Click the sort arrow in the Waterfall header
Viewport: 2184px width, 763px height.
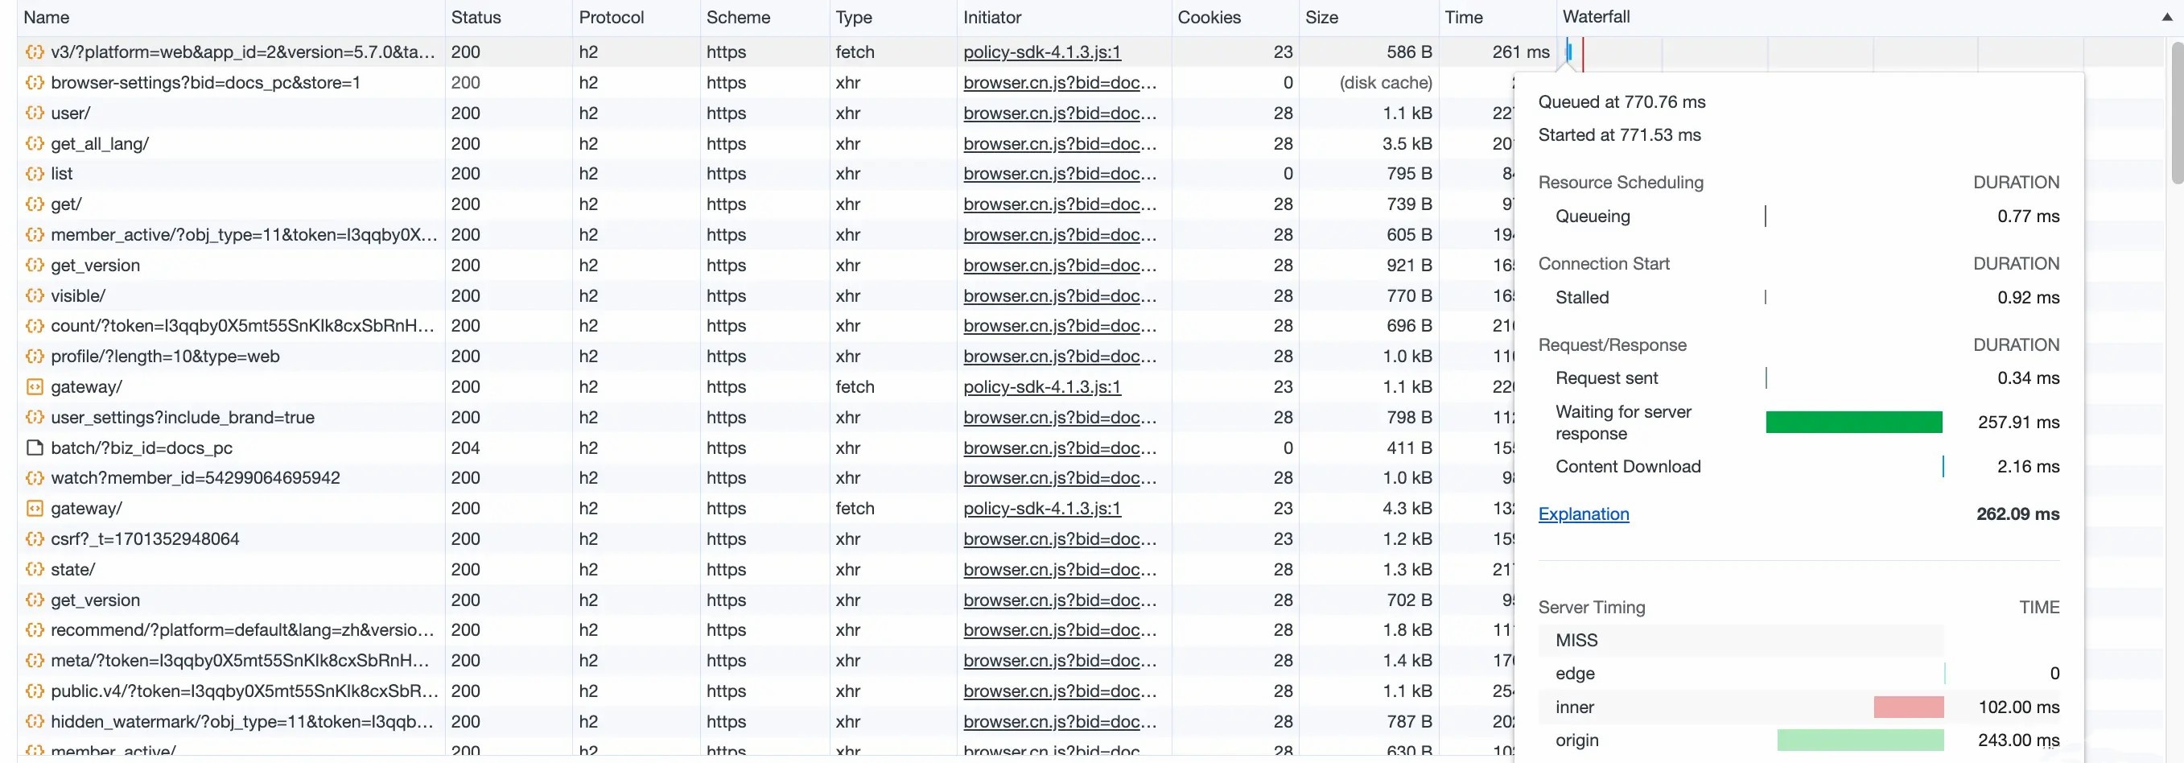pyautogui.click(x=2167, y=17)
